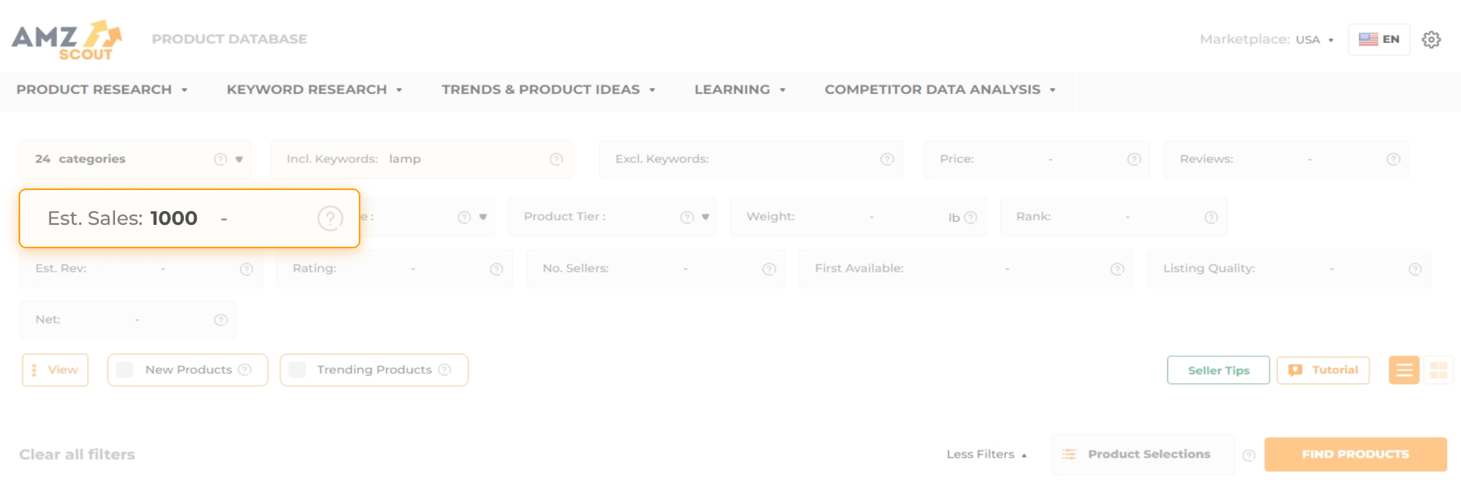Open the 24 categories dropdown

pos(134,159)
